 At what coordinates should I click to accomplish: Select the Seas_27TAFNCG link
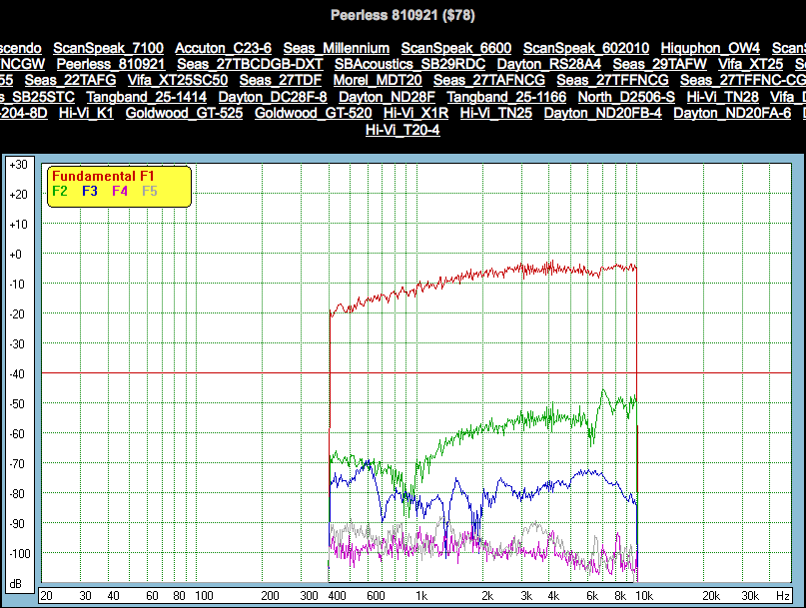(x=488, y=81)
